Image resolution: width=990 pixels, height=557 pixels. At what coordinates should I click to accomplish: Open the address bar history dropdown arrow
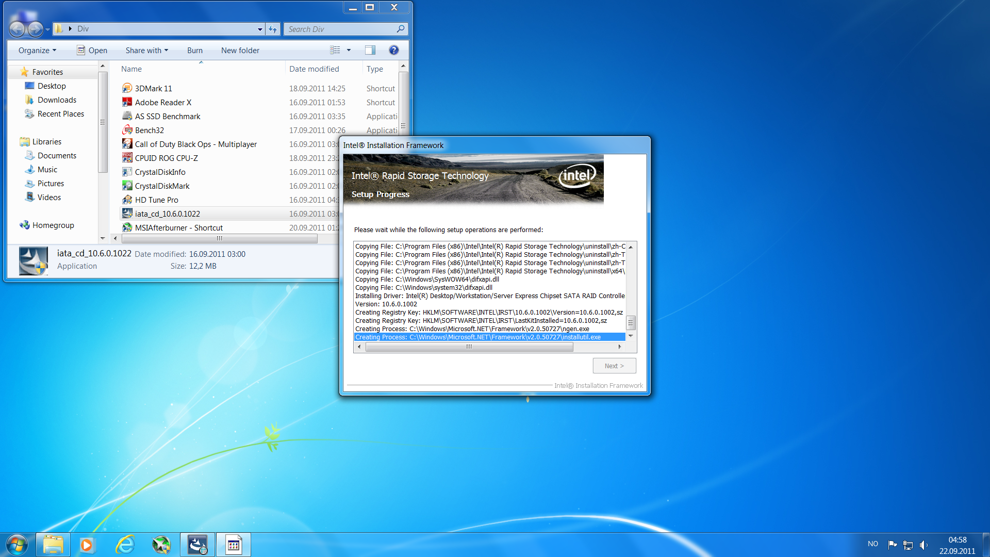[x=260, y=29]
